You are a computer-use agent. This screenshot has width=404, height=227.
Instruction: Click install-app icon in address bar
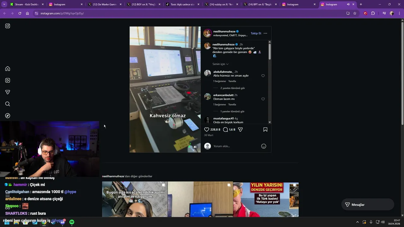click(x=348, y=13)
